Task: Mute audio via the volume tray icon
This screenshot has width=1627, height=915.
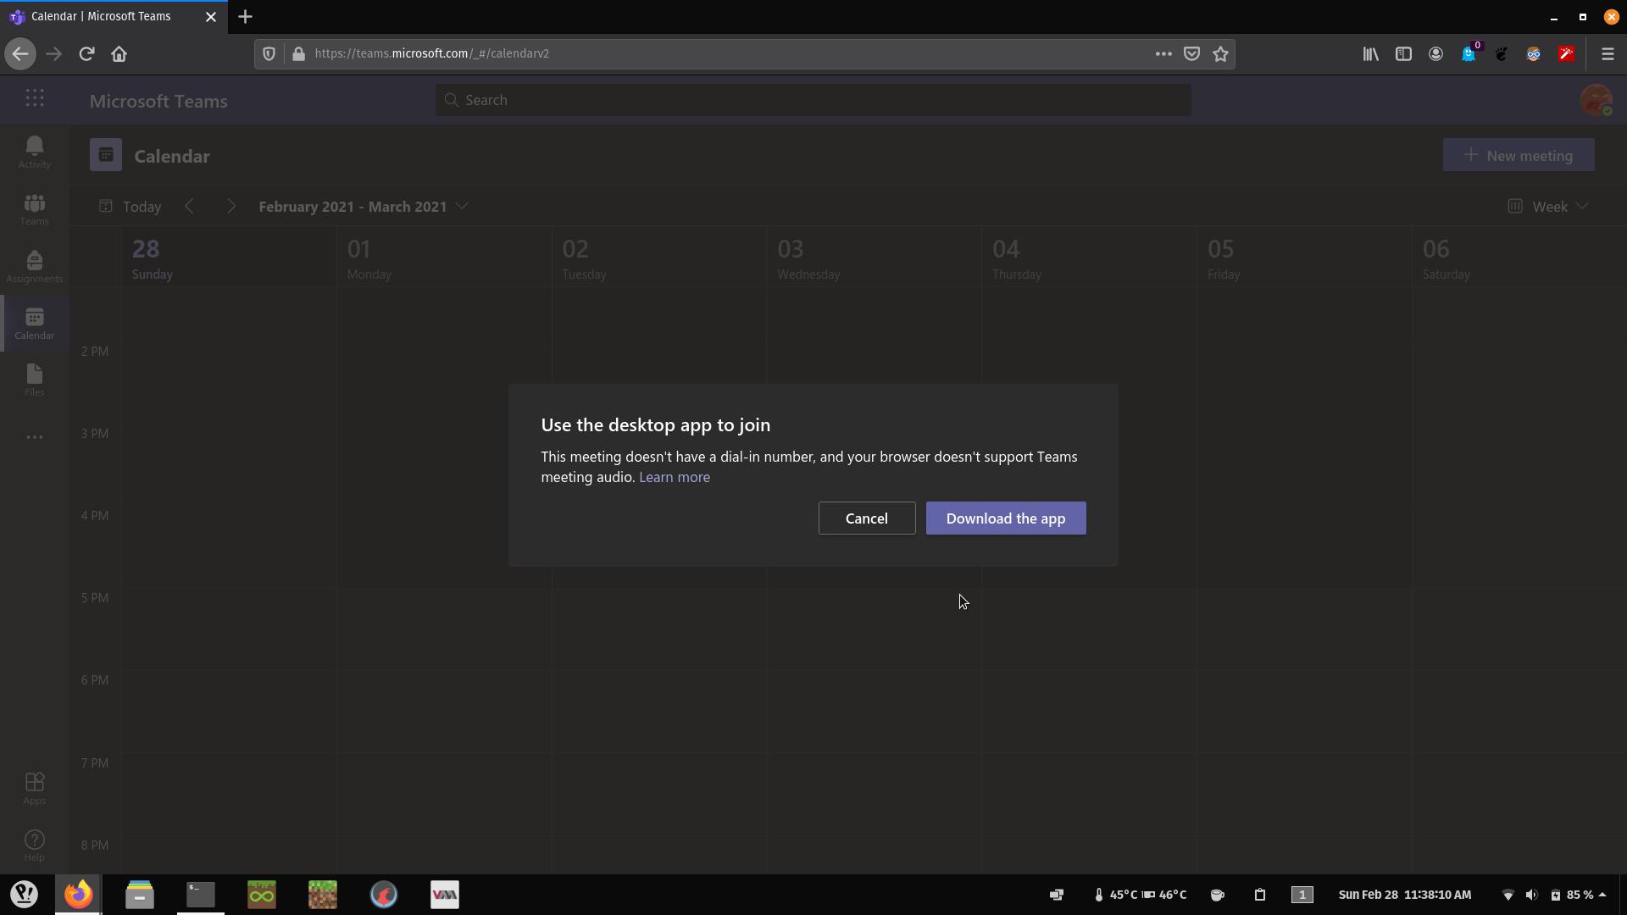Action: tap(1533, 895)
